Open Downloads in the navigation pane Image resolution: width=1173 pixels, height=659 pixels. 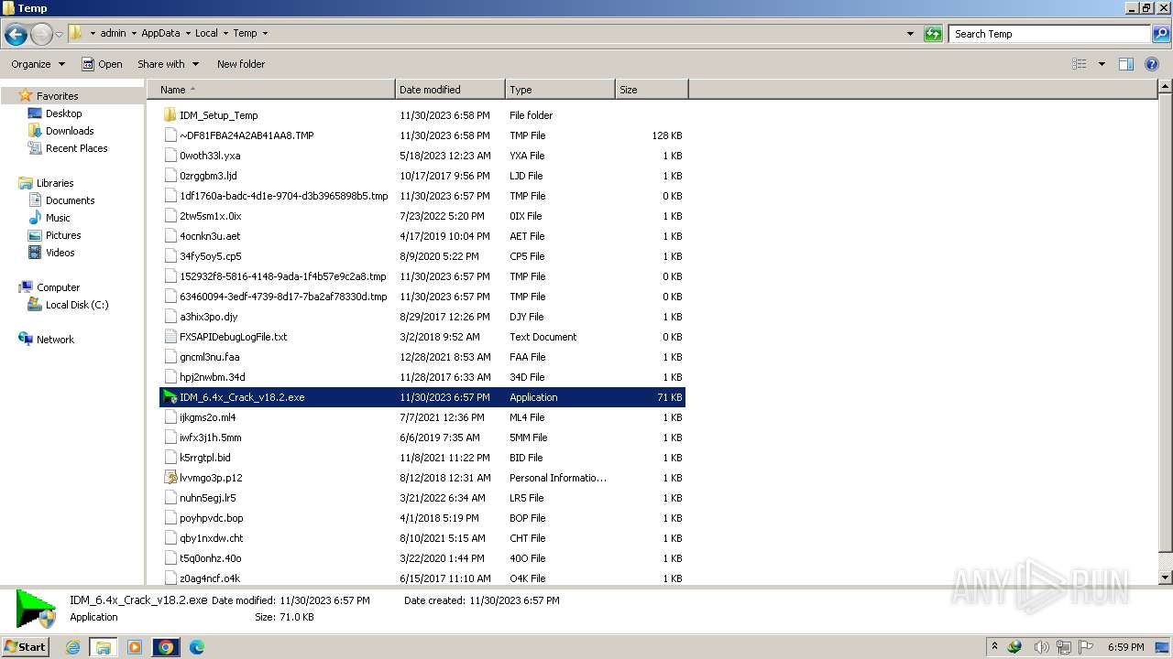70,131
